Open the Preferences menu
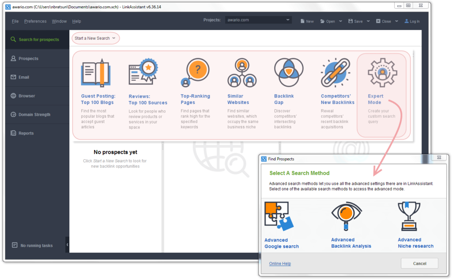This screenshot has width=452, height=280. pyautogui.click(x=35, y=21)
